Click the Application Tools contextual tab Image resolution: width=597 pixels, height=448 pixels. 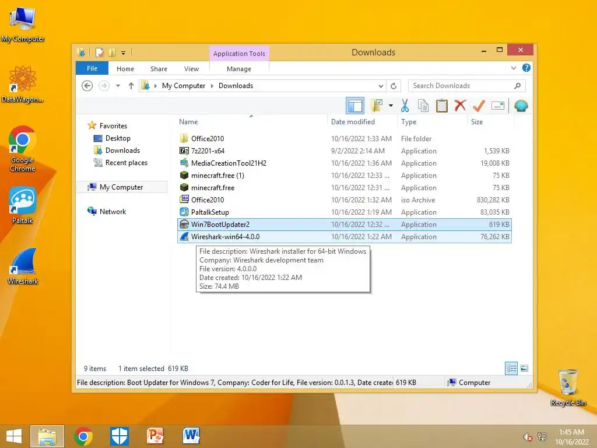coord(239,54)
